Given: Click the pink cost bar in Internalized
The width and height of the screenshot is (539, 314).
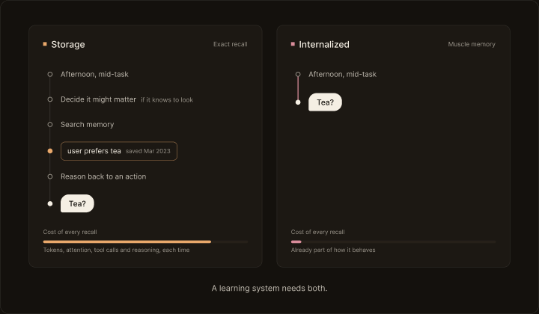Looking at the screenshot, I should [296, 242].
